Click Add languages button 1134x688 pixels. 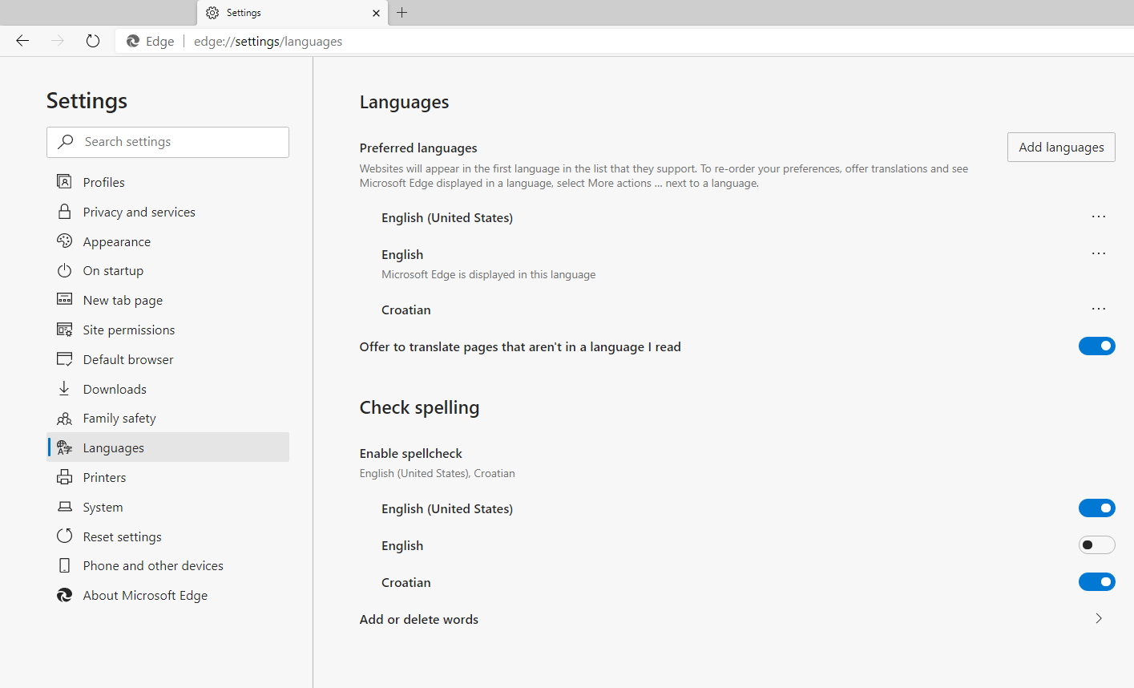[1061, 147]
